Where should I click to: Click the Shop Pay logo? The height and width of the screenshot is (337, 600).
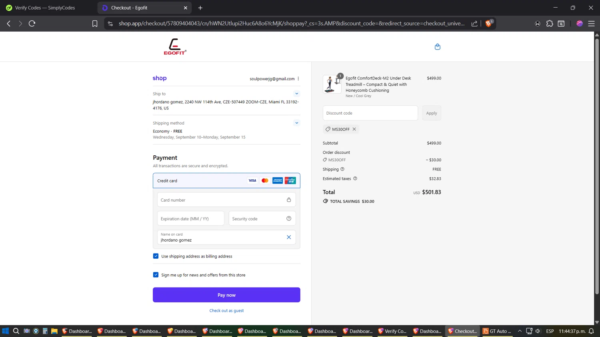coord(160,78)
